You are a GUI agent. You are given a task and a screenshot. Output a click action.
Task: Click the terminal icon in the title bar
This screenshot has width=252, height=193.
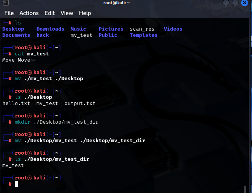point(6,3)
